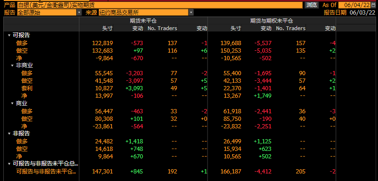Collapse the 可报告与非报告未平仓总 section

9,164
